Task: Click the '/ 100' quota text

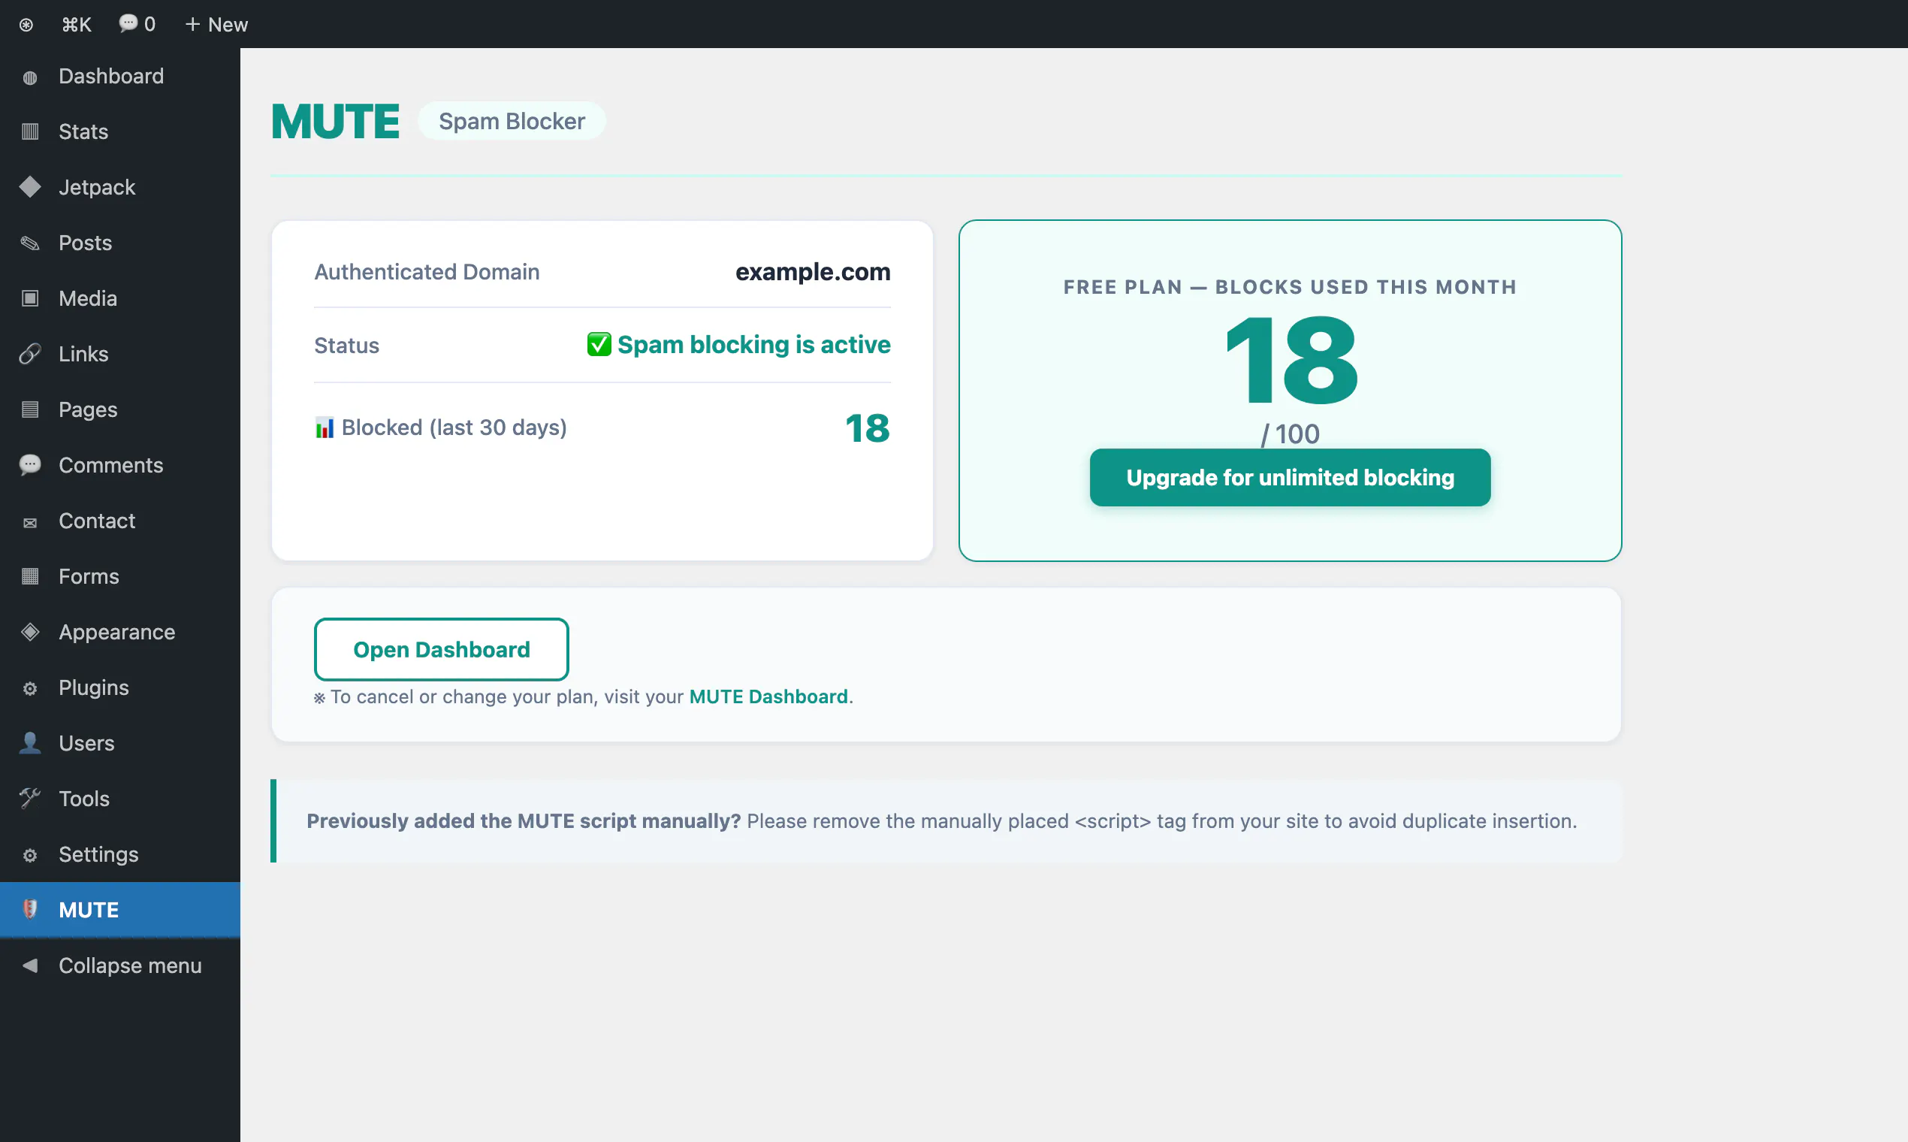Action: click(1291, 435)
